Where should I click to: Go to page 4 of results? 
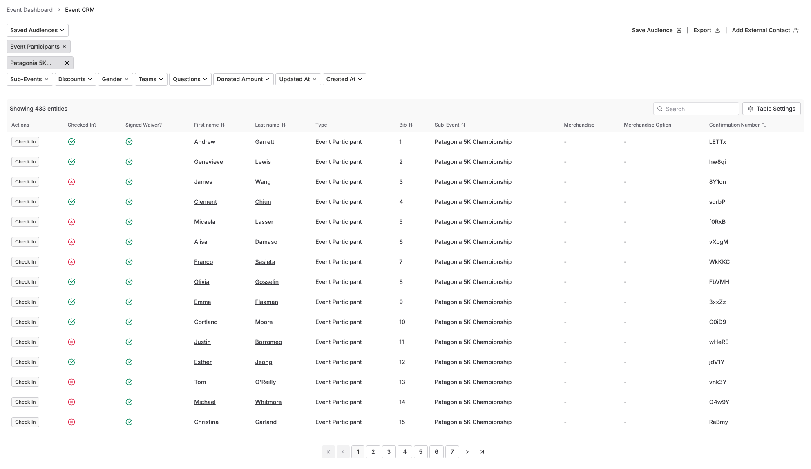(x=405, y=452)
